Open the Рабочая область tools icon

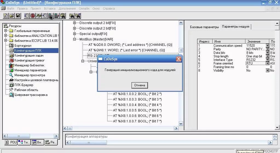coord(11,90)
